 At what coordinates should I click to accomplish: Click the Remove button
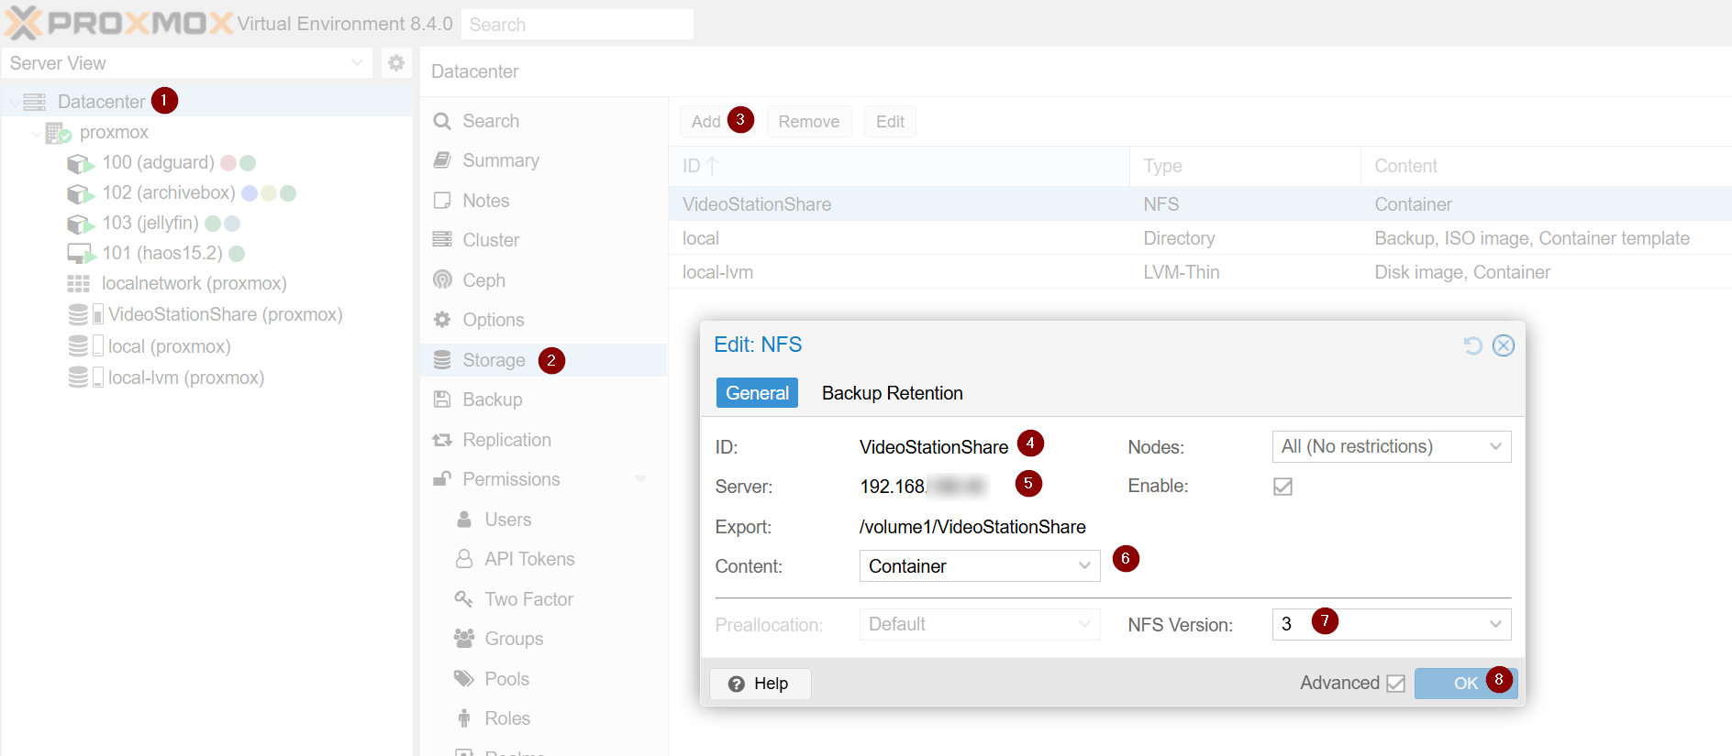point(809,121)
